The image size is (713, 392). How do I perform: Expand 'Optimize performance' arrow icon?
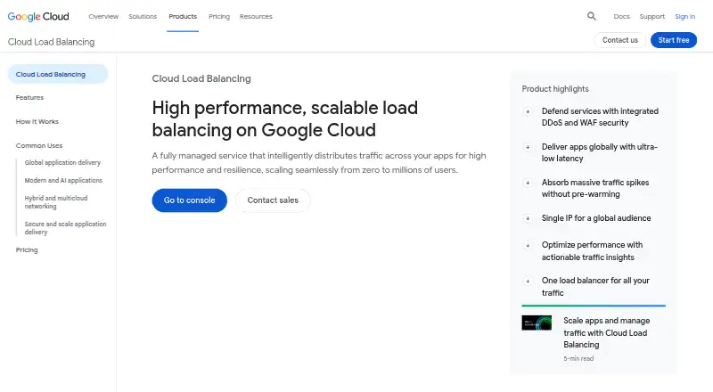click(528, 246)
